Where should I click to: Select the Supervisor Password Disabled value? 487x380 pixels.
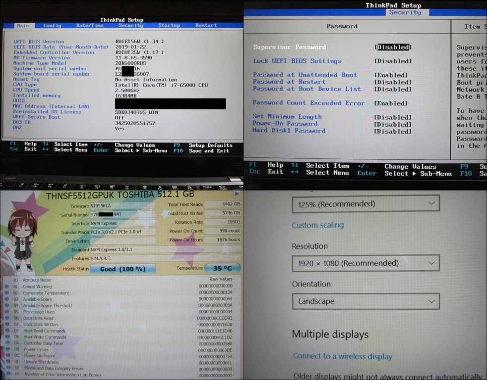[393, 47]
